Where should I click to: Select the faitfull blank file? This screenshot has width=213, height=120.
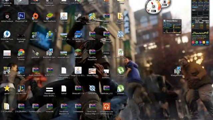64,88
